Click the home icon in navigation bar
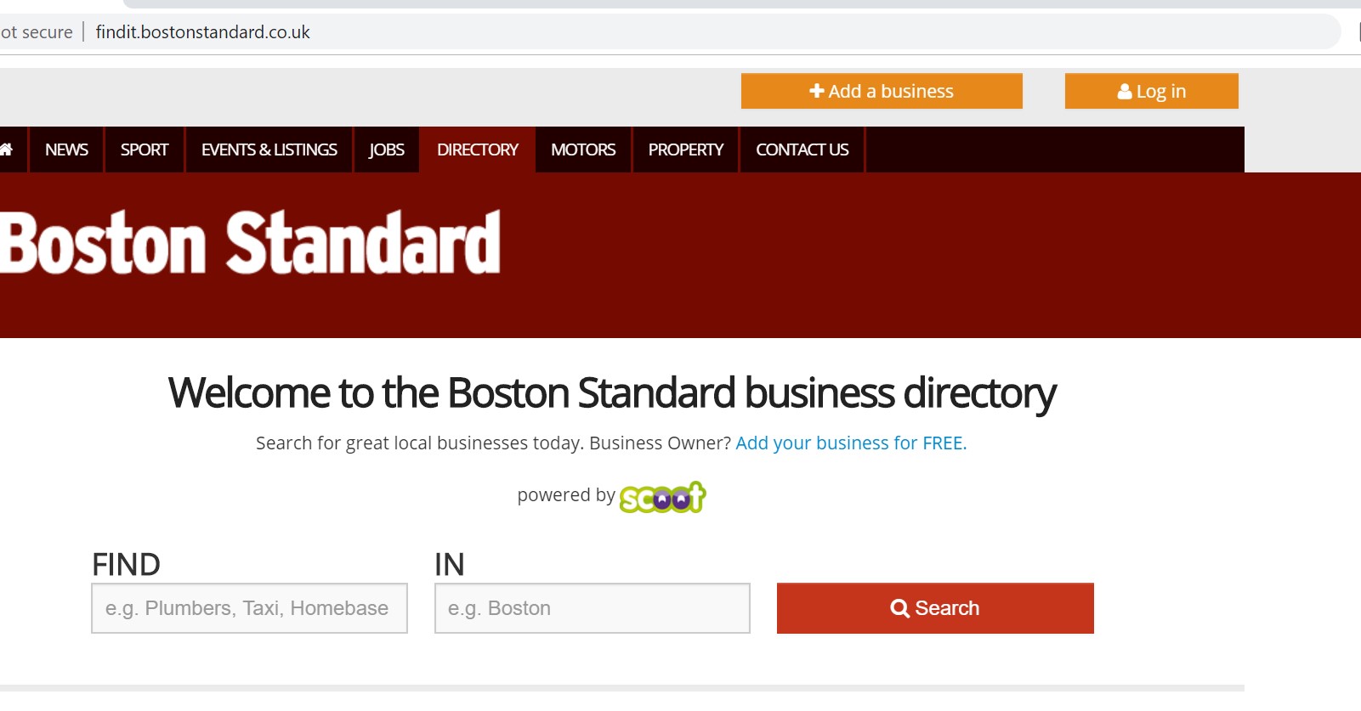The height and width of the screenshot is (711, 1361). [6, 150]
